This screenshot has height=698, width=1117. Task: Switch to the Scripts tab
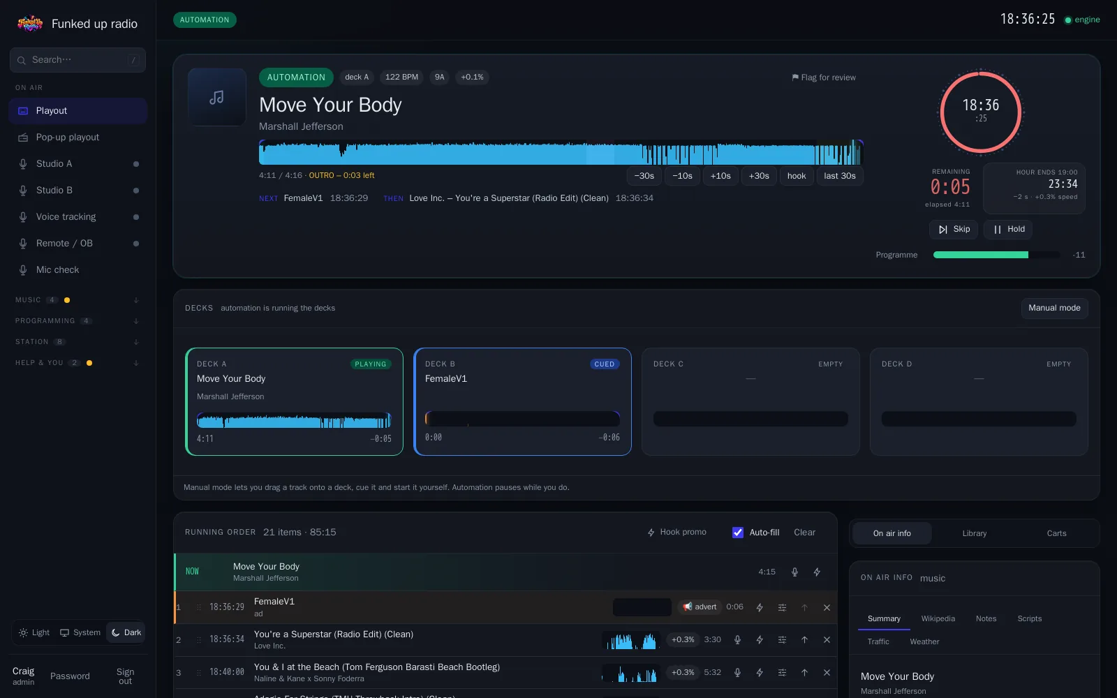tap(1029, 618)
